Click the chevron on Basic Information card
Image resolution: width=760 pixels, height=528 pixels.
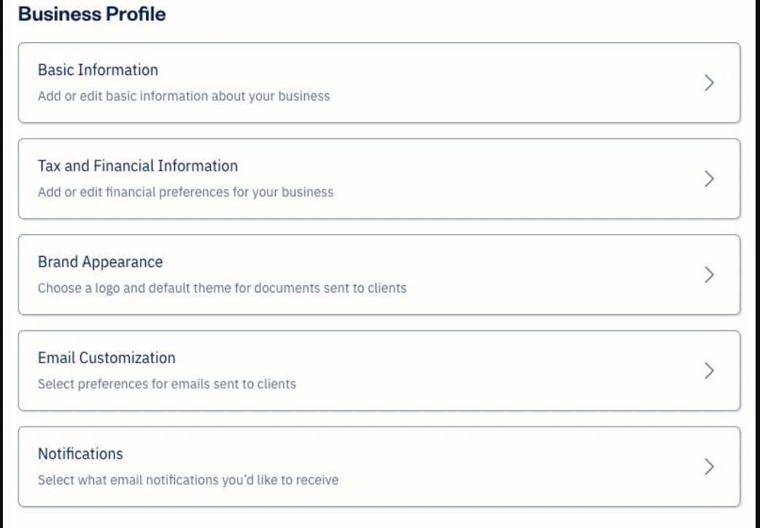(x=708, y=82)
